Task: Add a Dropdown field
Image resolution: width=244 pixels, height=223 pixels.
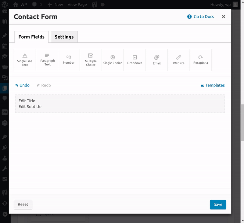Action: [135, 60]
